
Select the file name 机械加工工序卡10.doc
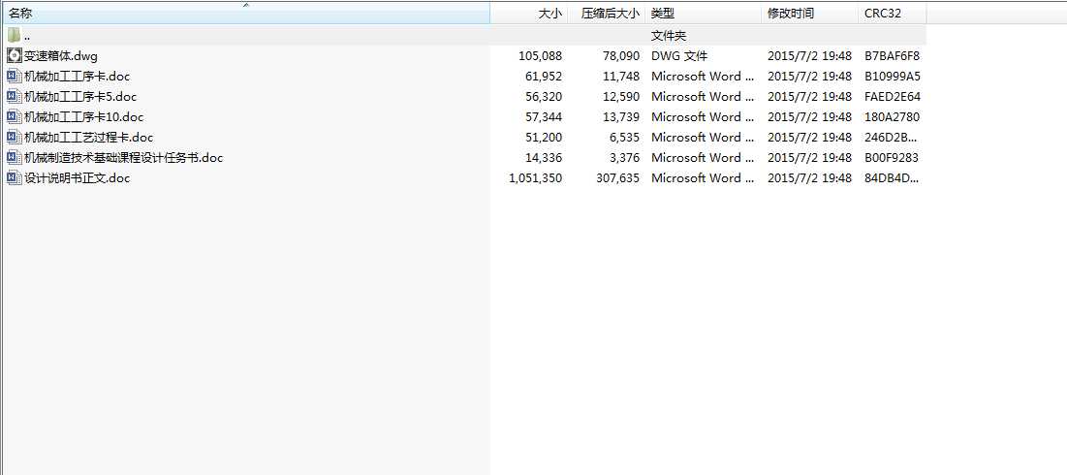click(83, 117)
